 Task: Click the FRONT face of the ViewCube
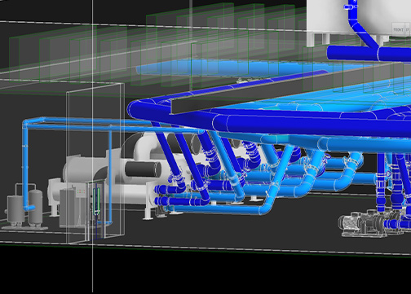[398, 29]
